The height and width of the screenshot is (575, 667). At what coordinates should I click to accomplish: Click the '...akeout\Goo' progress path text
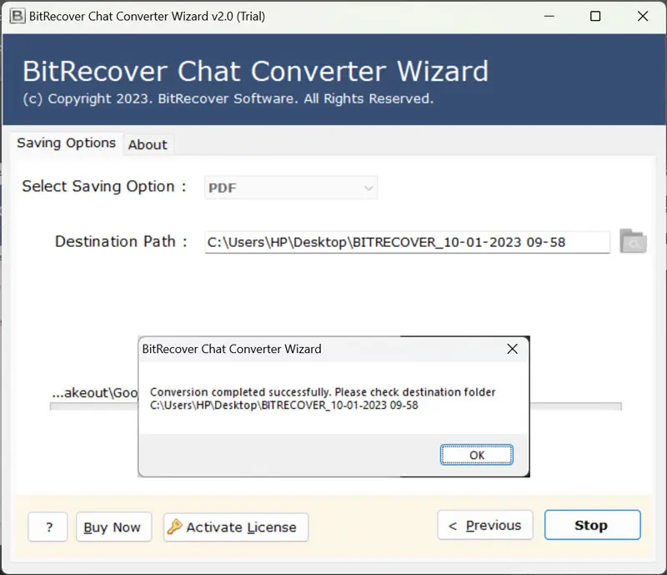(x=95, y=393)
